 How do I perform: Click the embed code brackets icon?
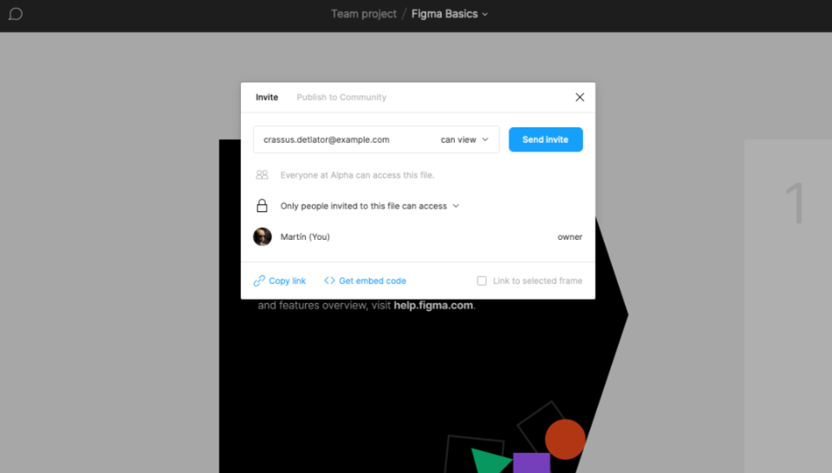pyautogui.click(x=329, y=281)
